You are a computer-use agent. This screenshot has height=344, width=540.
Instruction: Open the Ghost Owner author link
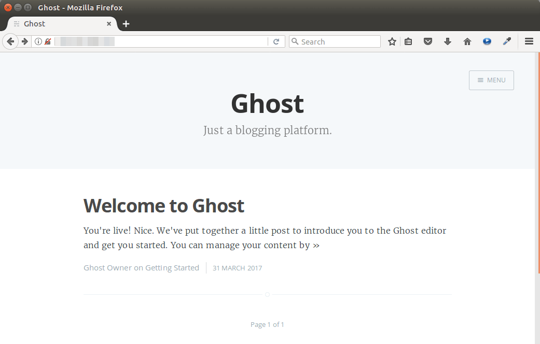[107, 268]
